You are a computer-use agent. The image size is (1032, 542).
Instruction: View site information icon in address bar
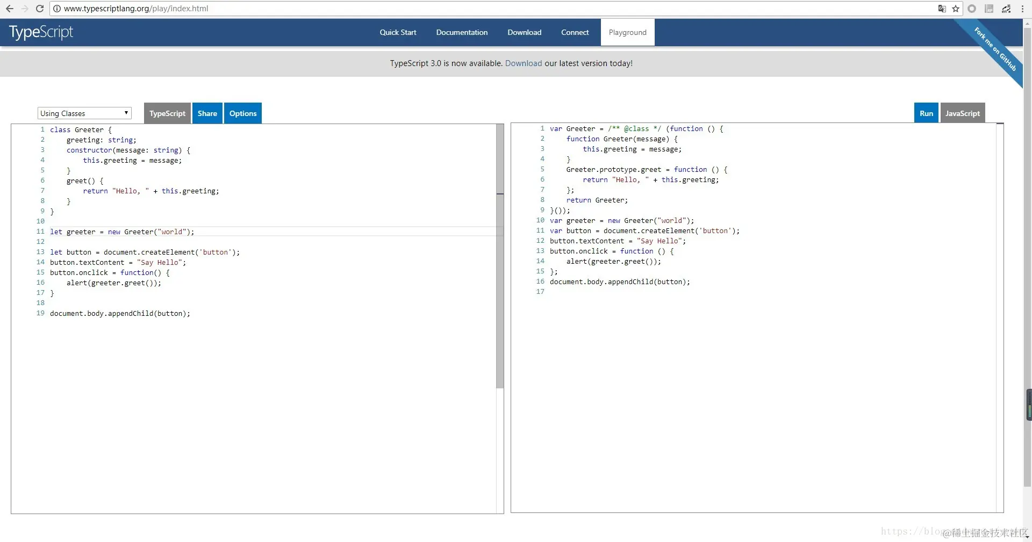click(57, 9)
